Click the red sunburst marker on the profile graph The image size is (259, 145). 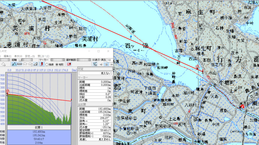[x=8, y=91]
